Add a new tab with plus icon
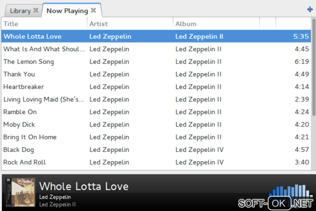 point(309,9)
